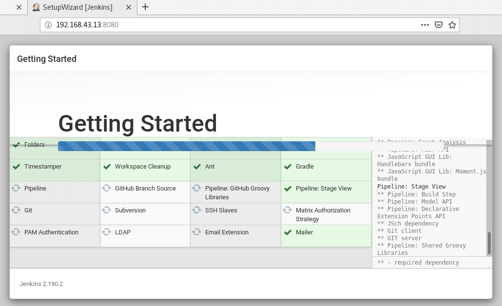Click the blue installation progress bar
Screen dimensions: 502x306
[x=187, y=146]
